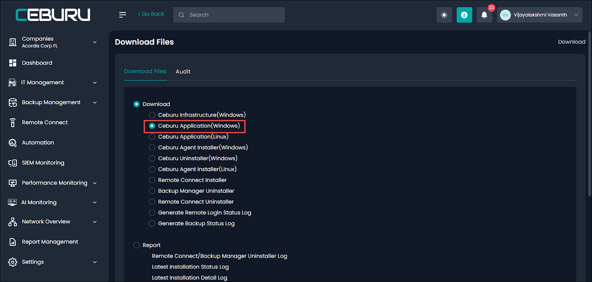
Task: Expand Performance Monitoring chevron
Action: click(x=95, y=183)
